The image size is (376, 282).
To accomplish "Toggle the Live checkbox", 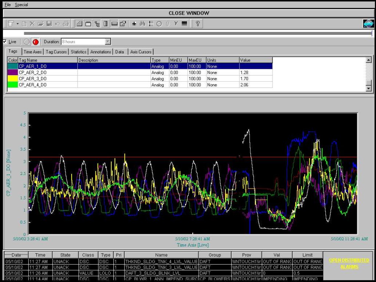I will click(5, 41).
